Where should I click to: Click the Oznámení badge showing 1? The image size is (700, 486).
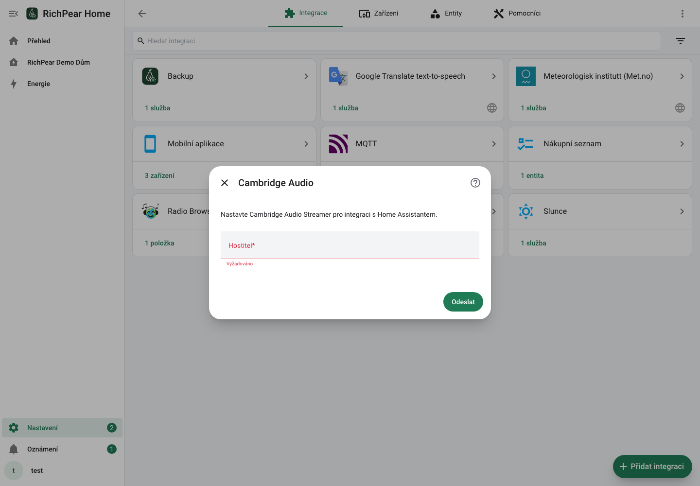[112, 449]
